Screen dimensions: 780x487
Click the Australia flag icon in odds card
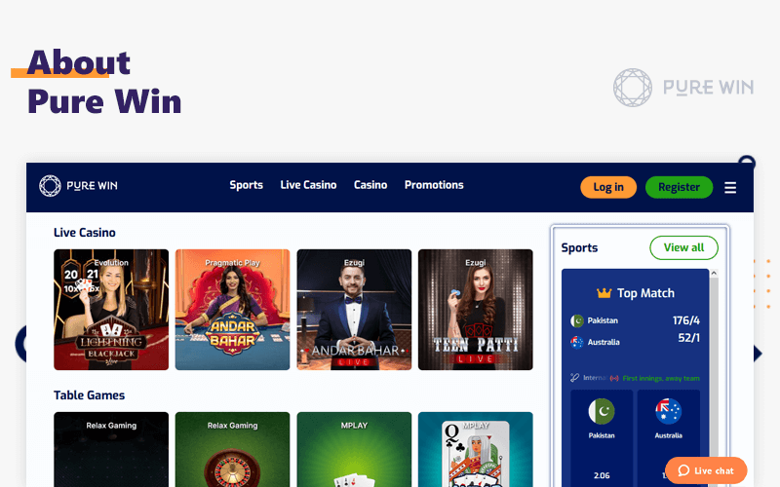point(668,411)
